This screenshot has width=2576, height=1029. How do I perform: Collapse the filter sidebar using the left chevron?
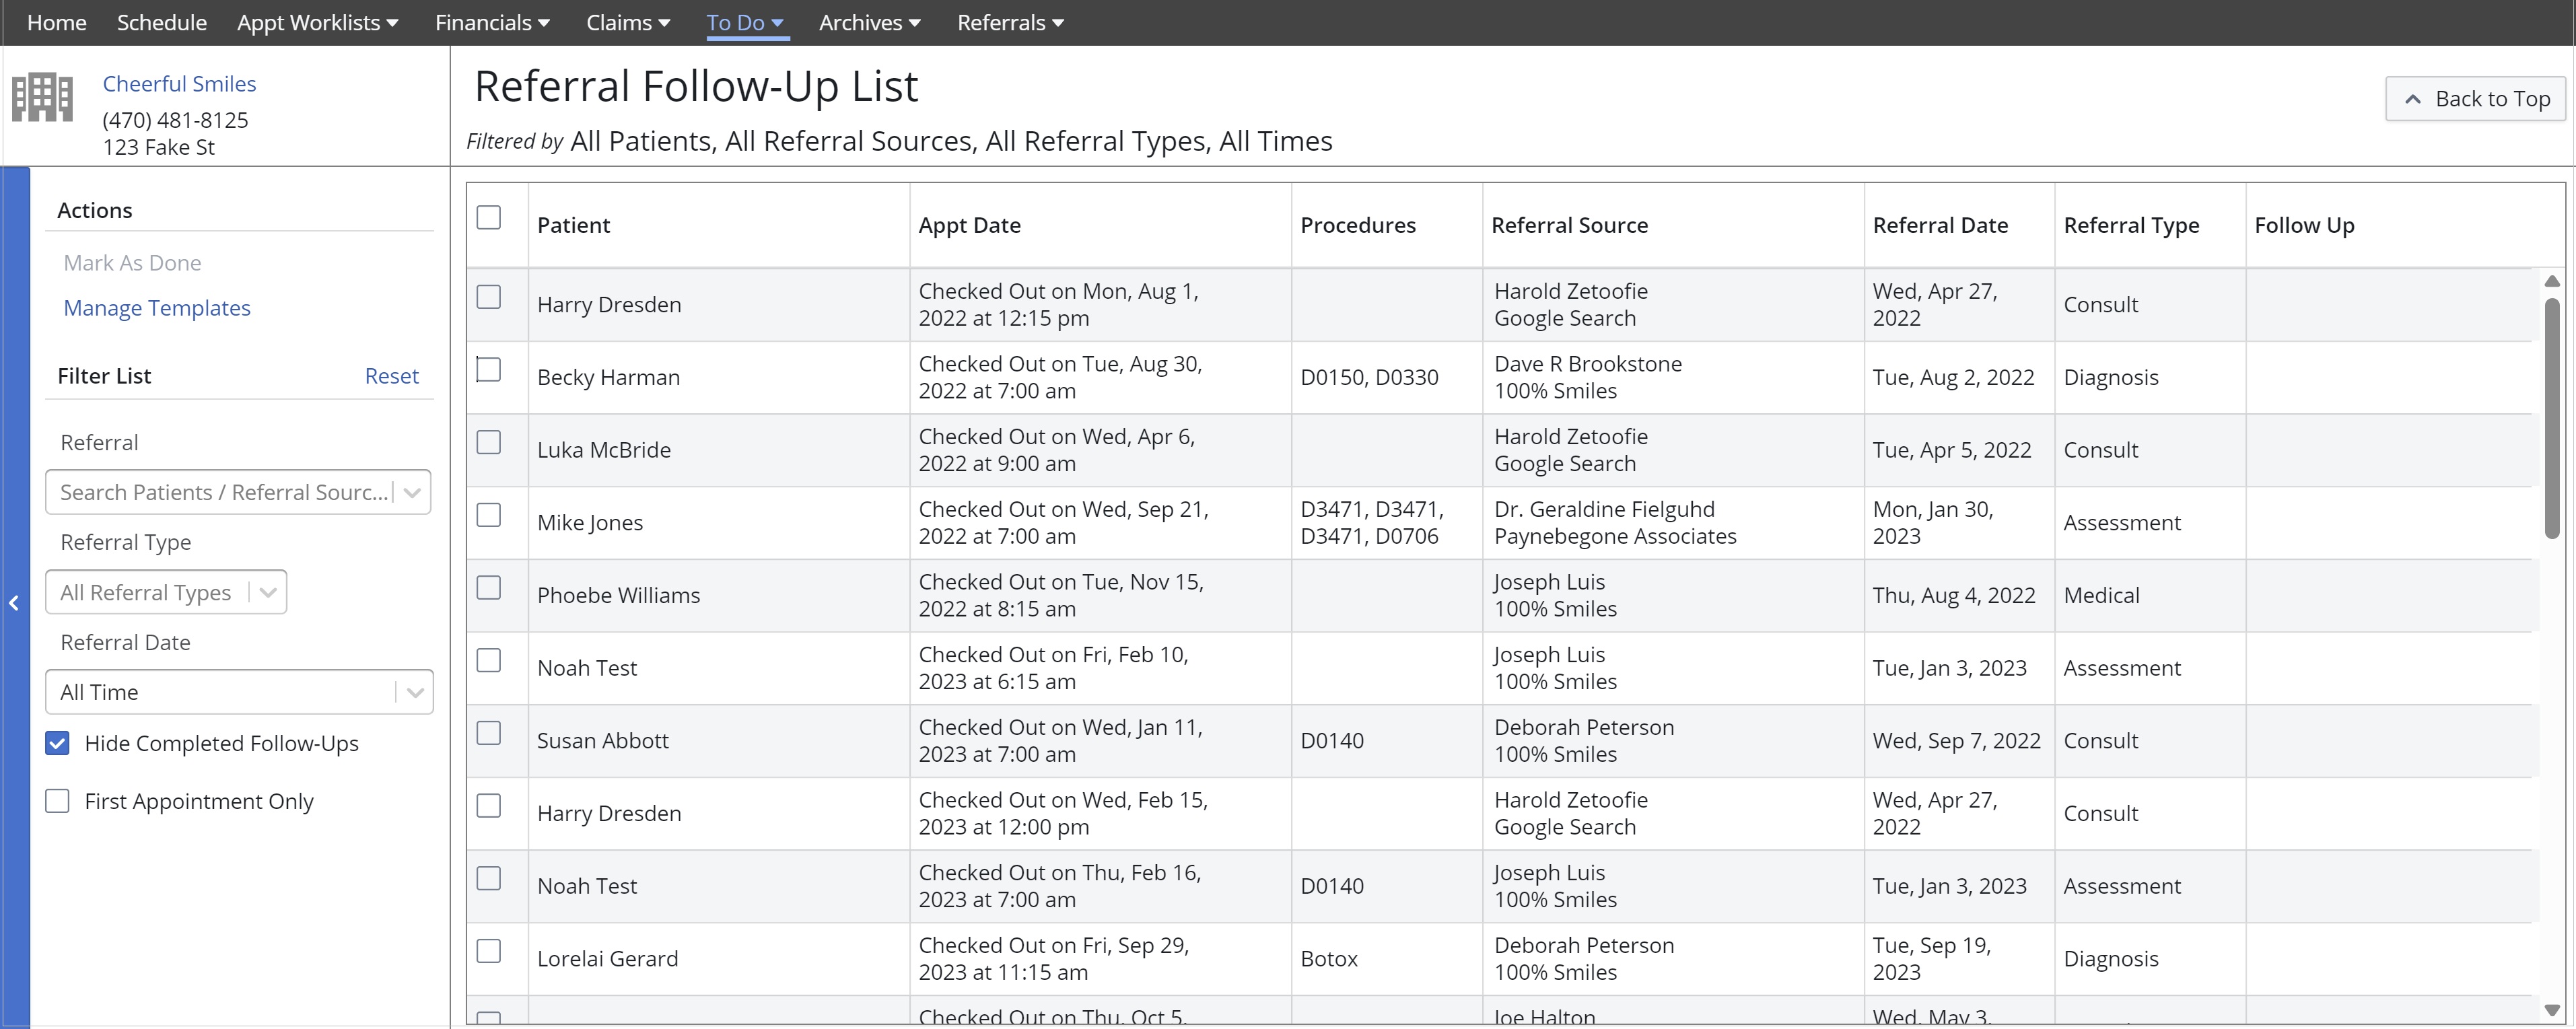tap(14, 603)
